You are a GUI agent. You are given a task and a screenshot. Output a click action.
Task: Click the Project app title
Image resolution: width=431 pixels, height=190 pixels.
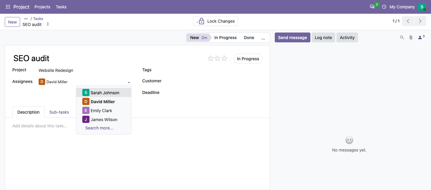coord(22,7)
